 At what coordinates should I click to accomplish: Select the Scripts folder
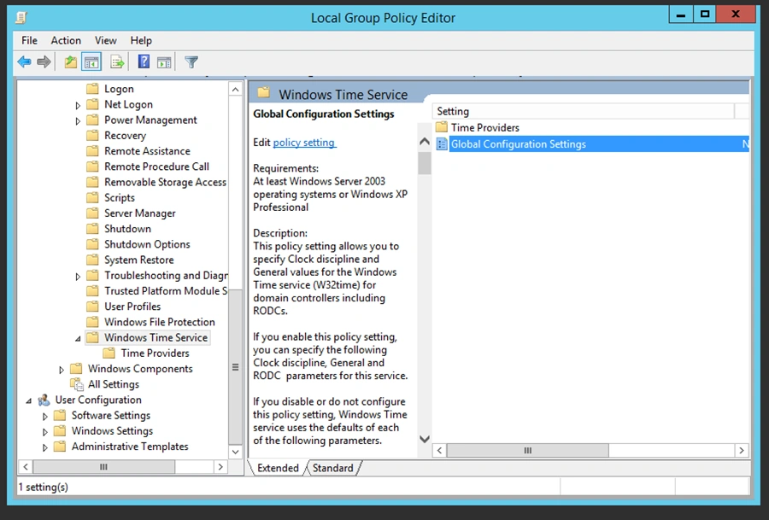(x=119, y=197)
